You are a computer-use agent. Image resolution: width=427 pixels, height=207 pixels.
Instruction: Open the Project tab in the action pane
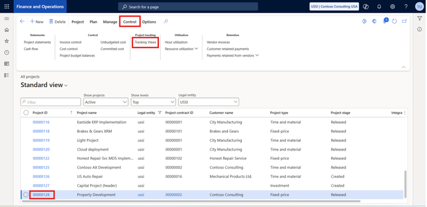pos(78,22)
